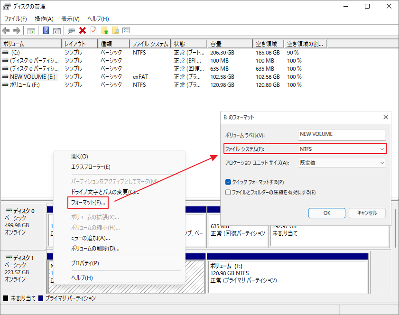Image resolution: width=399 pixels, height=315 pixels.
Task: Click the up-folder toolbar icon
Action: (x=104, y=30)
